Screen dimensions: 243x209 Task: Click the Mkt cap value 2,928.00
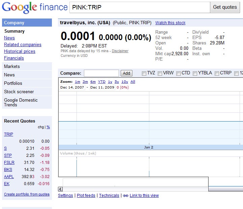[x=180, y=54]
